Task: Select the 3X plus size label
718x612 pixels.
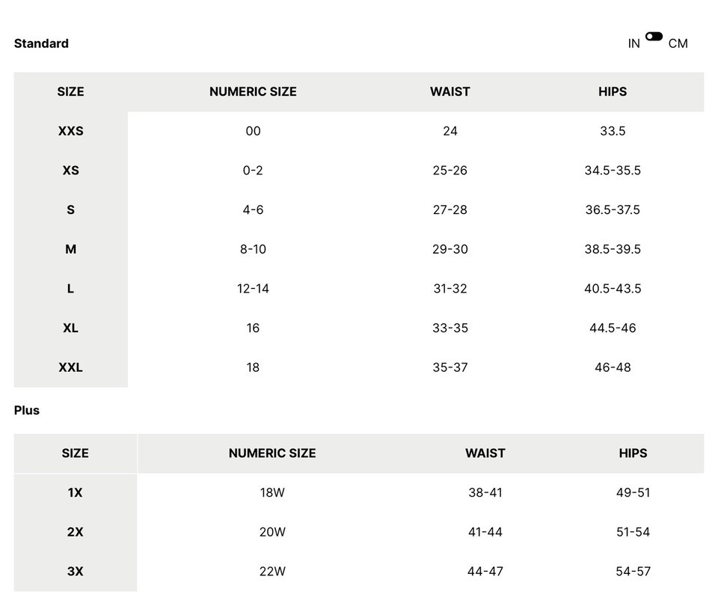Action: point(75,572)
